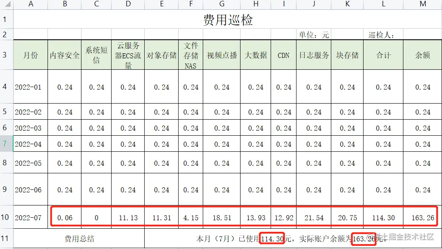Click column header A
This screenshot has height=249, width=442.
tap(31, 4)
